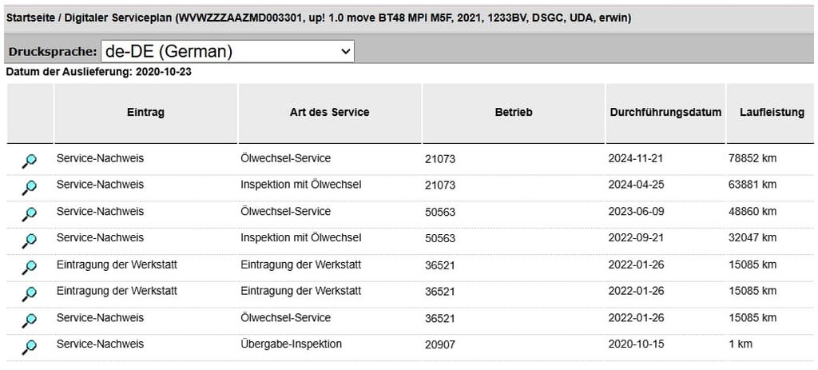
Task: Open details for the 2024-11-21 Ölwechsel-Service entry
Action: coord(29,161)
